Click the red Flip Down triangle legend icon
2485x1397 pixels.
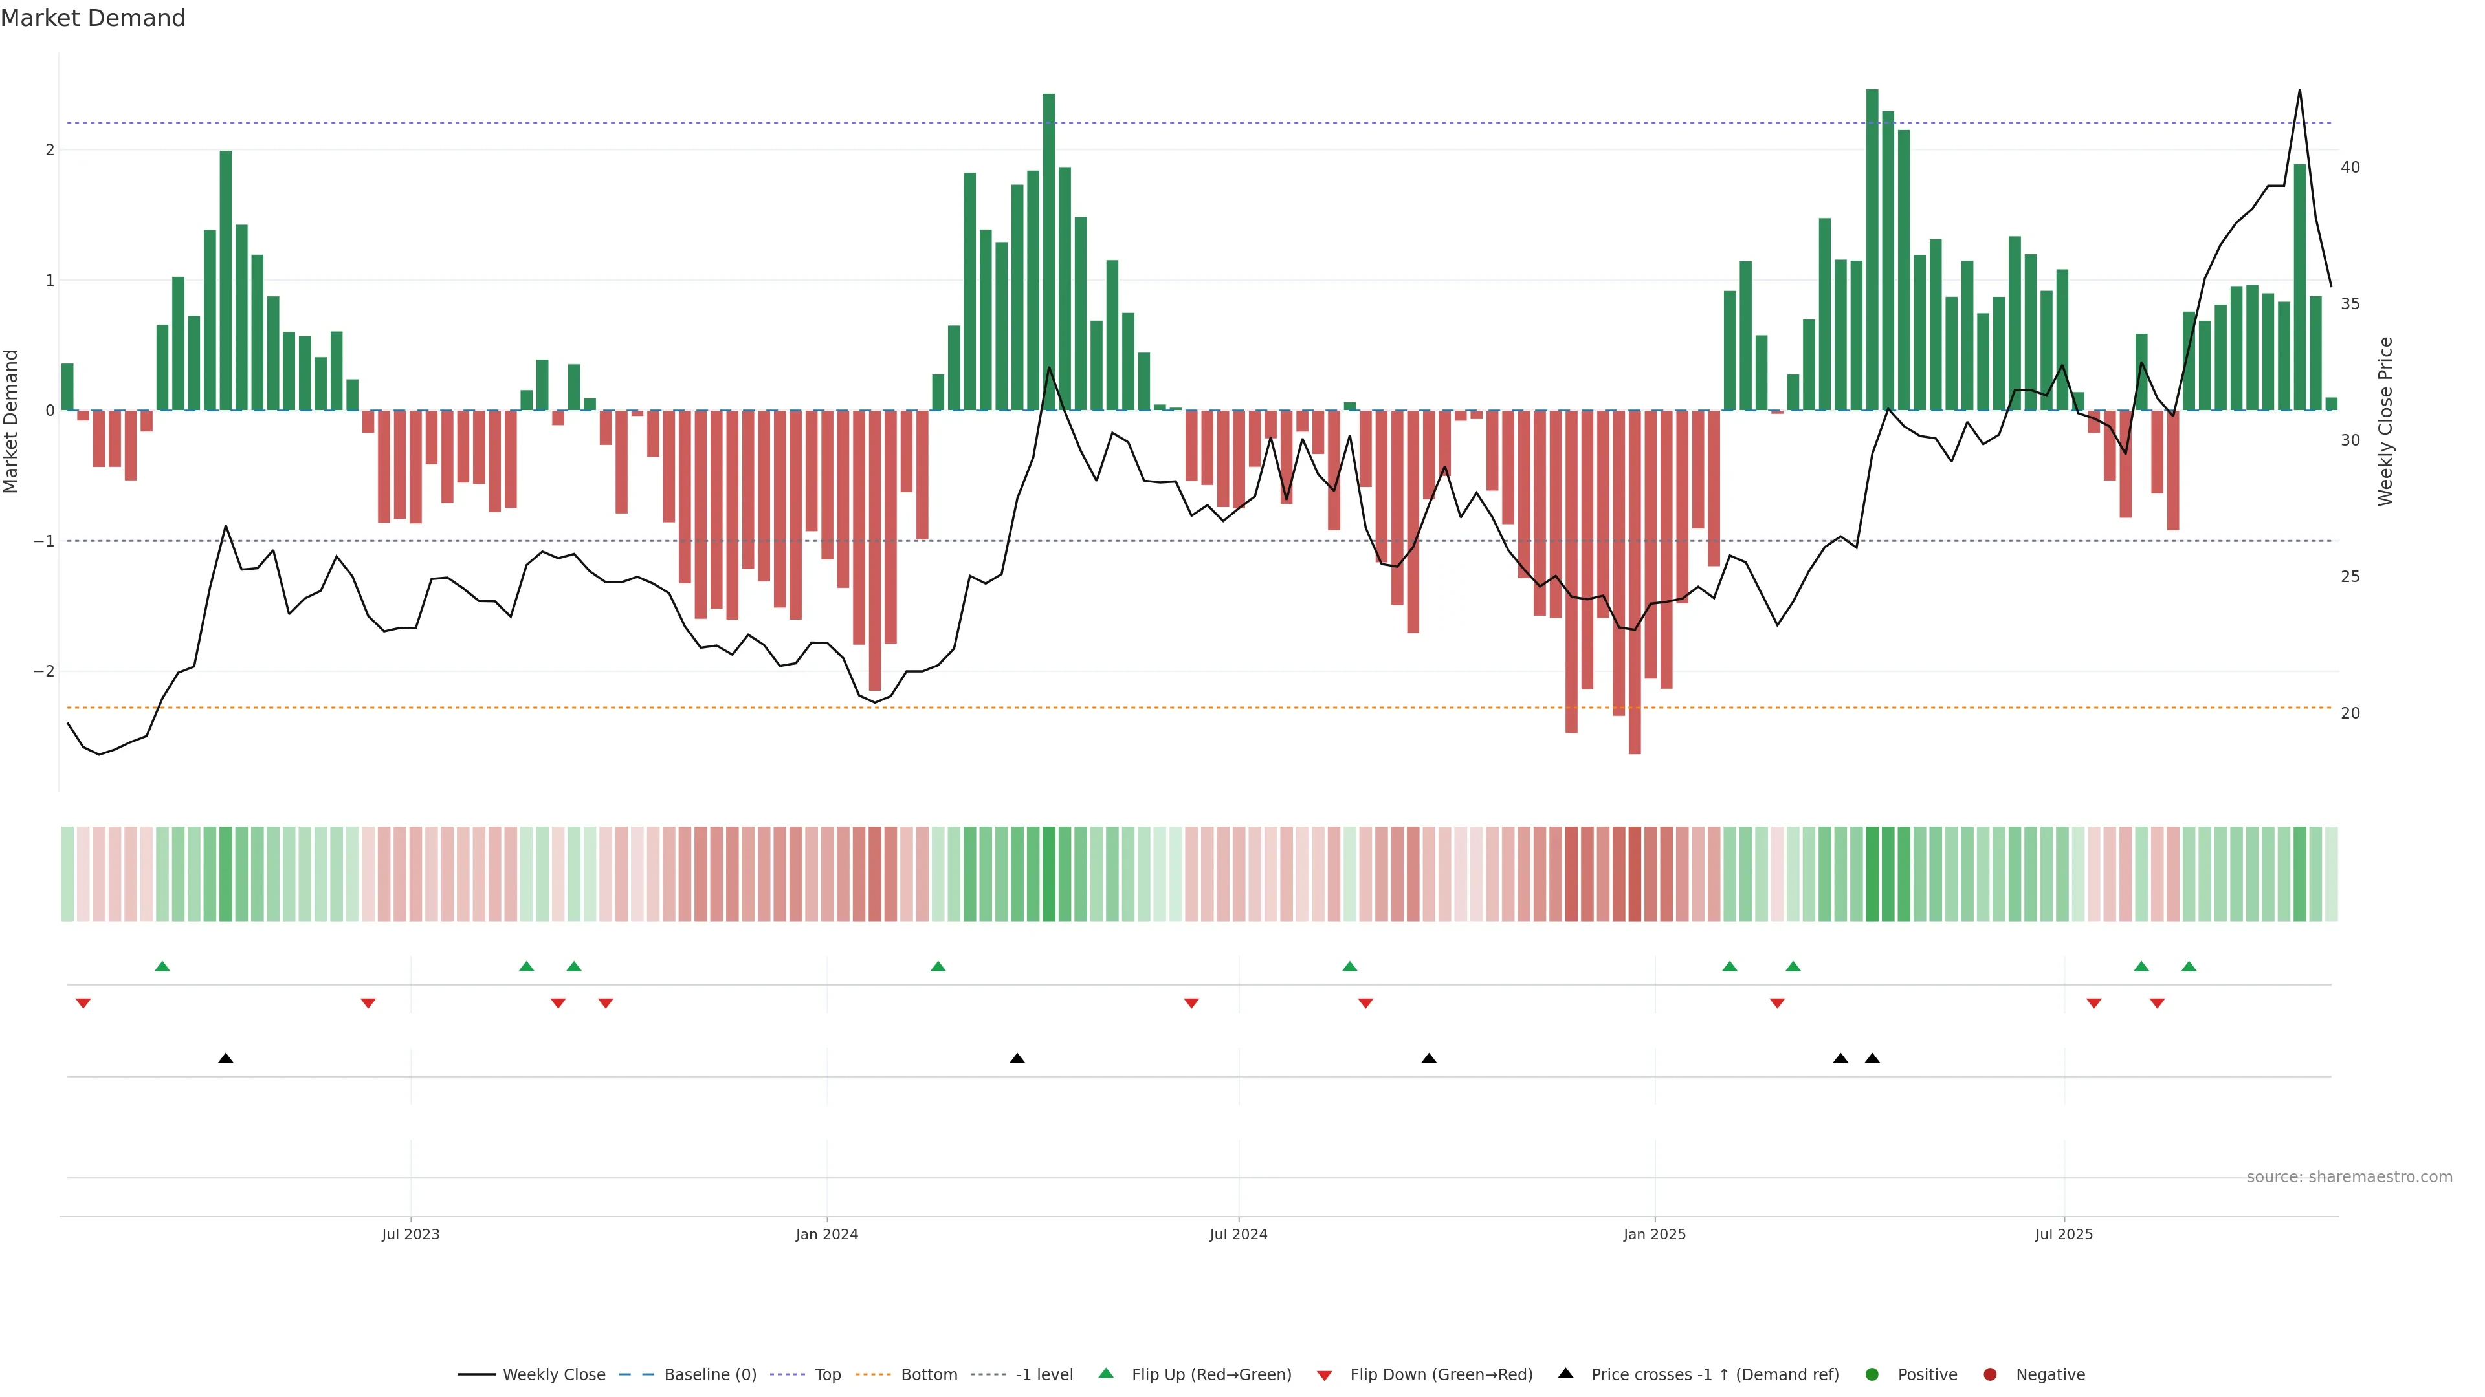point(1325,1375)
